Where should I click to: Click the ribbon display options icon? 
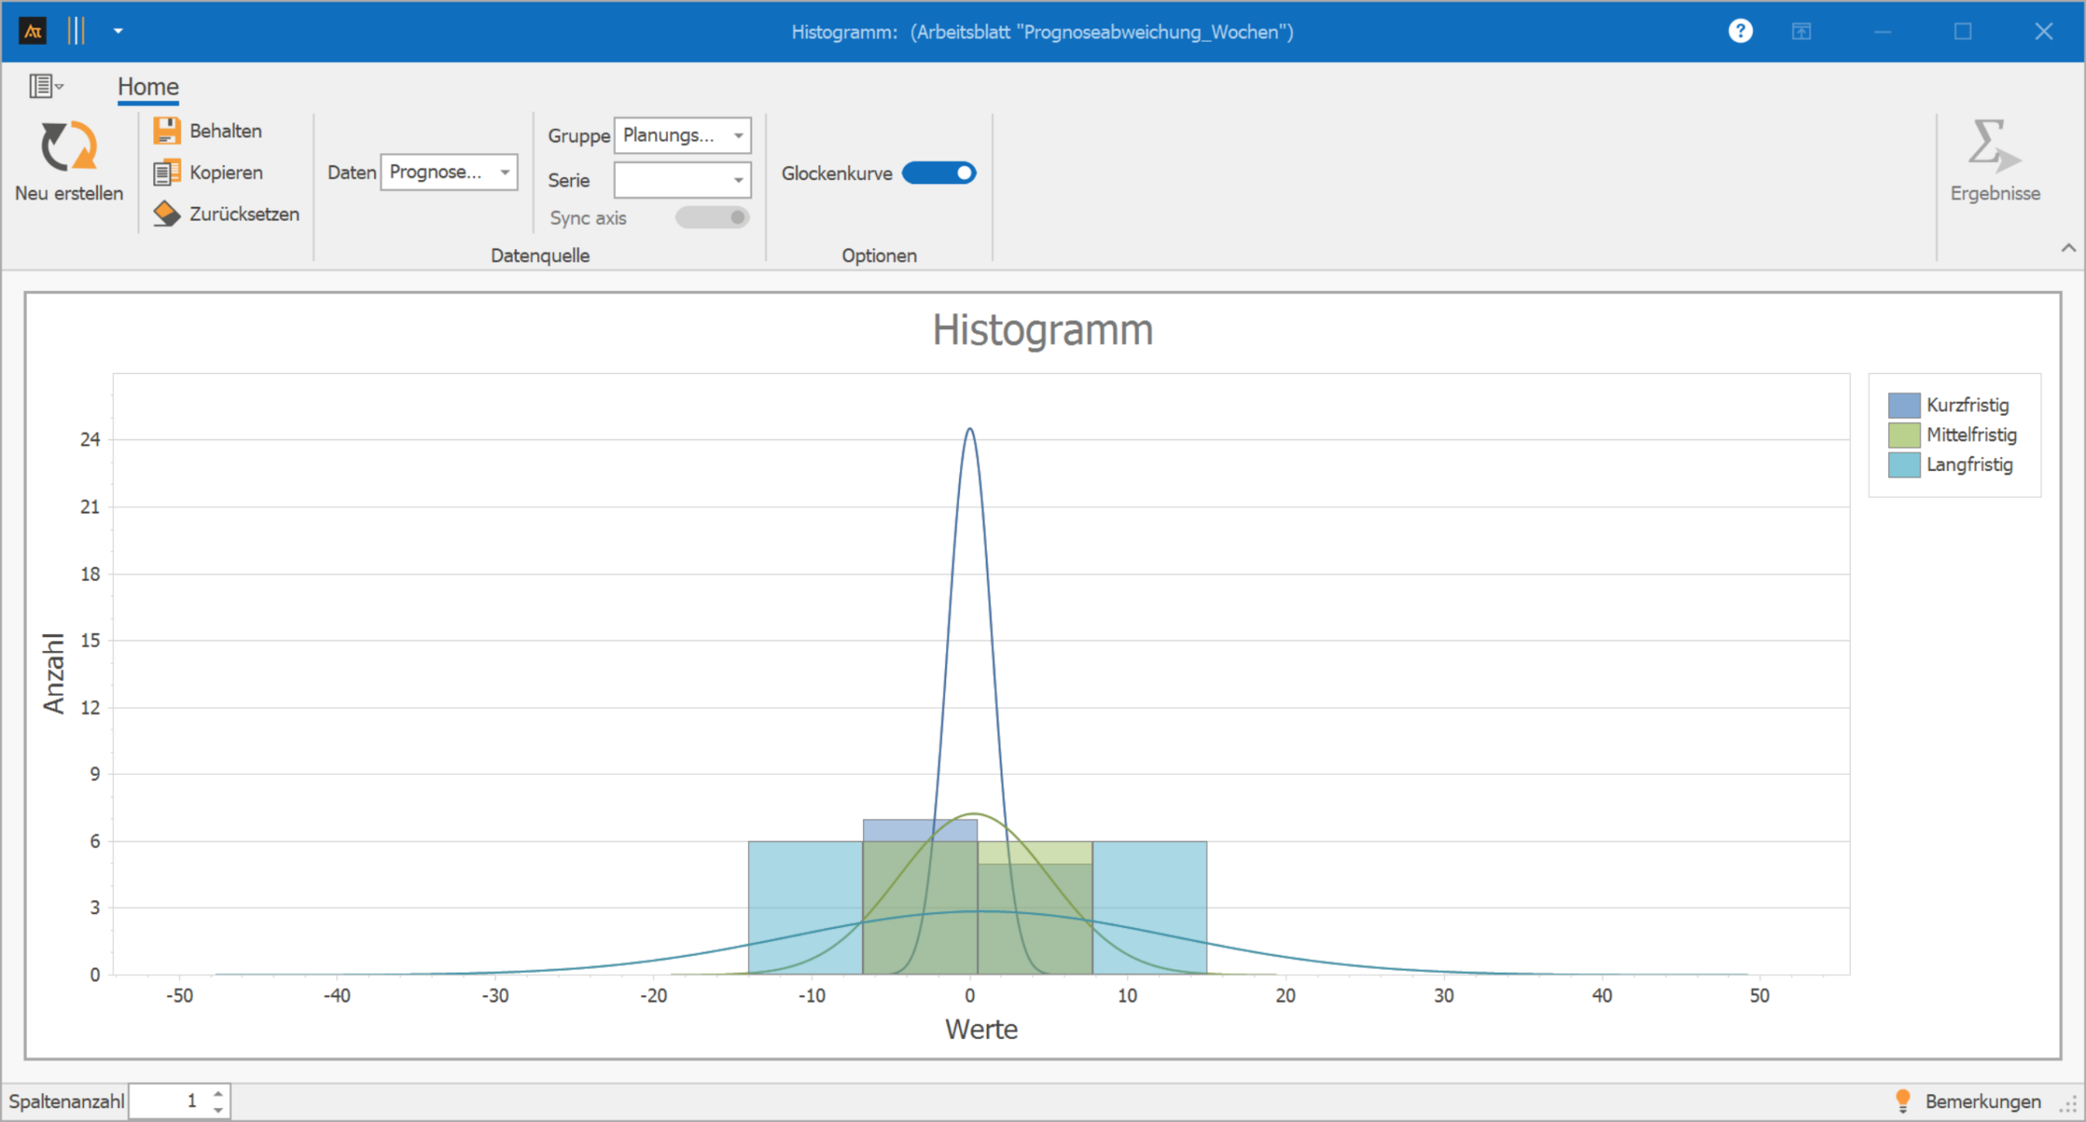[1801, 32]
